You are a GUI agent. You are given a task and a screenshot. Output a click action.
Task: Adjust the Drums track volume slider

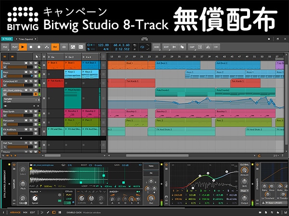pos(20,67)
